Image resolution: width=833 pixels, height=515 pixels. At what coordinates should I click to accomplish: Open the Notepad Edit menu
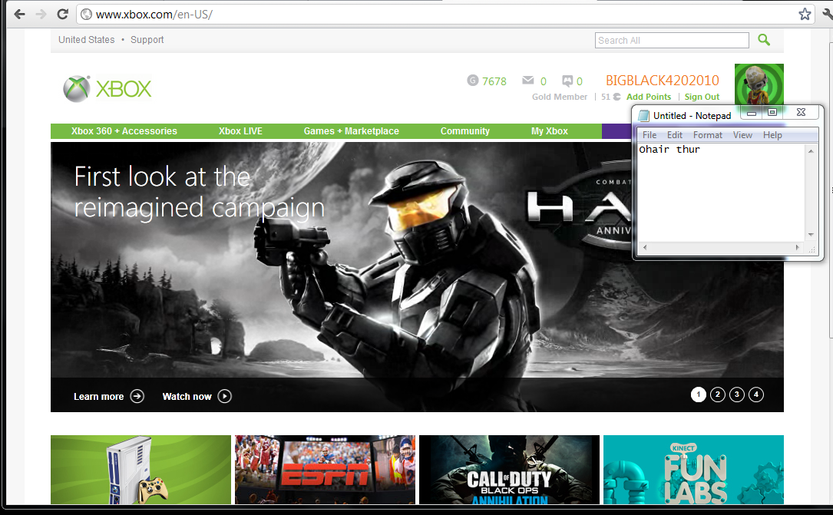click(675, 135)
